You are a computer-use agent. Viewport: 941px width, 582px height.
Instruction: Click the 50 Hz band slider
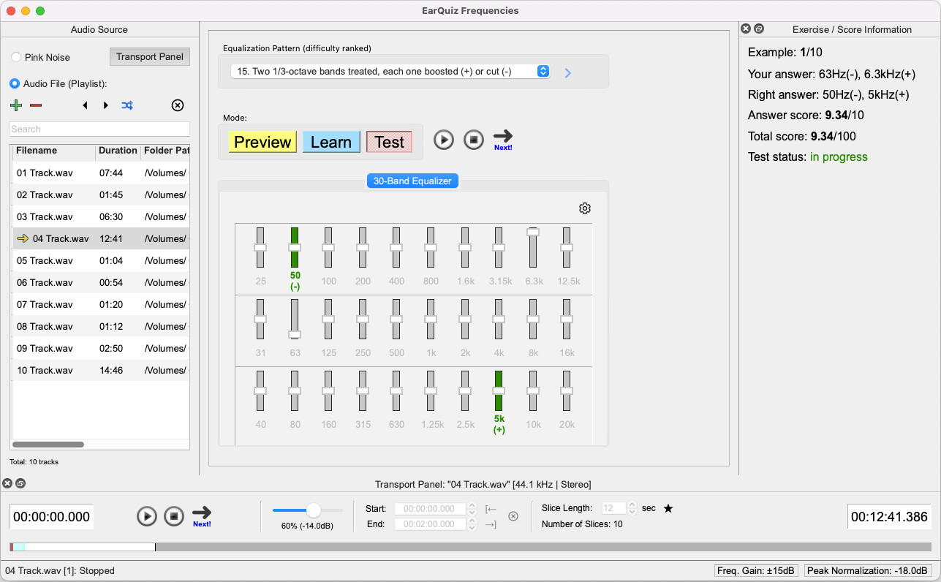click(x=295, y=247)
